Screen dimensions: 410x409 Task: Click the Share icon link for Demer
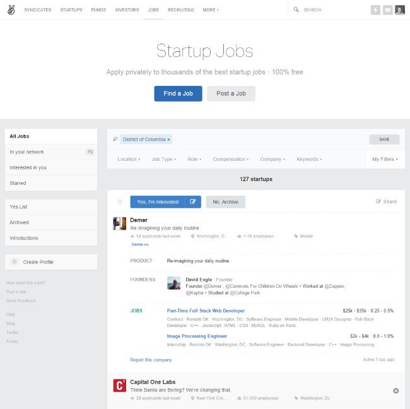pos(386,201)
